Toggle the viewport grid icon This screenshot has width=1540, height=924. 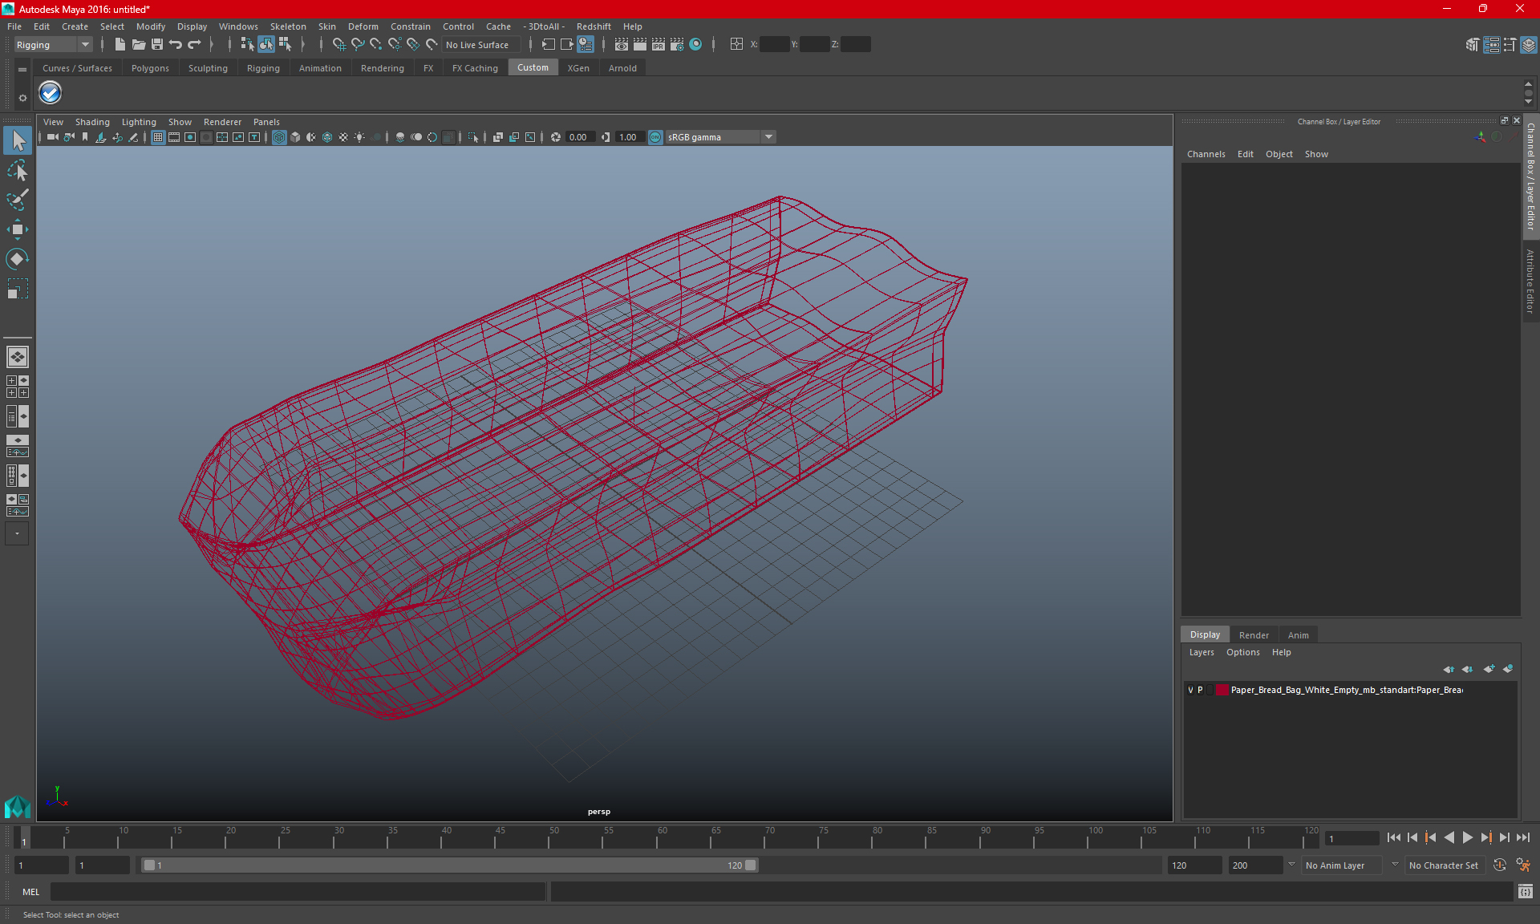(x=158, y=137)
